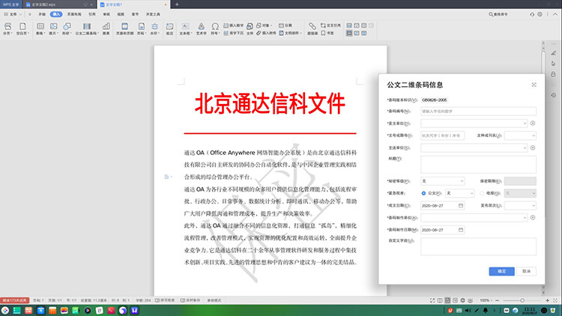
Task: Insert a picture using 图片 icon
Action: pos(54,27)
